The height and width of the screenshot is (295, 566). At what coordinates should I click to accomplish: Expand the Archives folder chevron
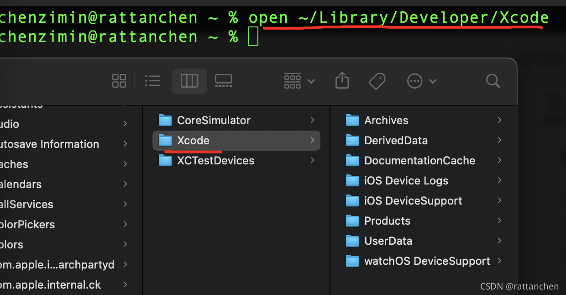point(499,120)
